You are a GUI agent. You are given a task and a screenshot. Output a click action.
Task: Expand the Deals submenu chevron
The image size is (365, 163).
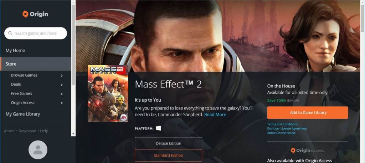[x=62, y=85]
